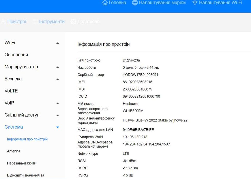Screen dimensions: 251x179
Task: Open Відновити значення за submenu link
Action: tap(25, 175)
